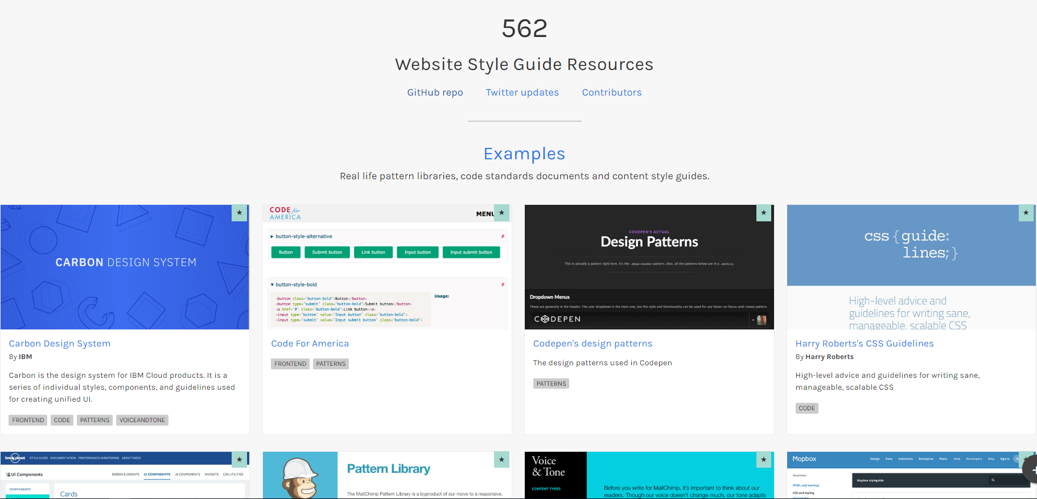Star the MailChimp Pattern Library card
The width and height of the screenshot is (1037, 499).
click(501, 460)
